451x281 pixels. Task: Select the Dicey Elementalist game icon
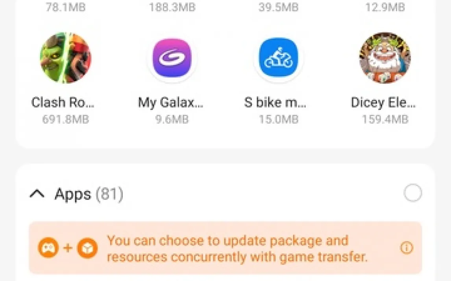[385, 58]
